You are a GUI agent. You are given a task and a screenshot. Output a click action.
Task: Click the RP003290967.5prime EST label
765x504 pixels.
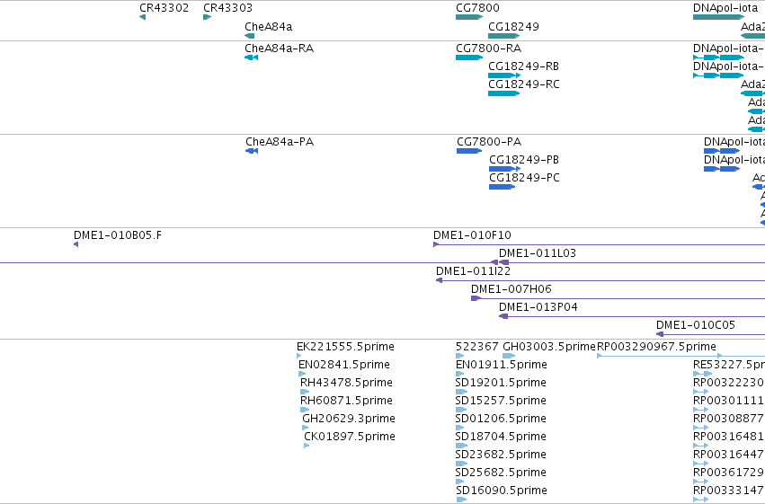click(x=657, y=347)
